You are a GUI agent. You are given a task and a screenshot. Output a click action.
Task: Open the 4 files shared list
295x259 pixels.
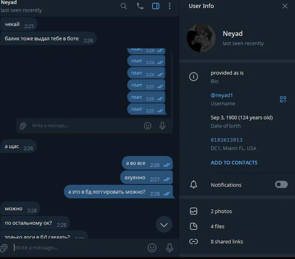pos(237,226)
